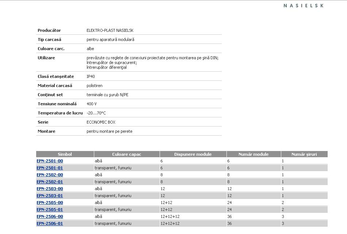Click the ELEKTRO-PLAST NASIELSK producer value

point(110,30)
